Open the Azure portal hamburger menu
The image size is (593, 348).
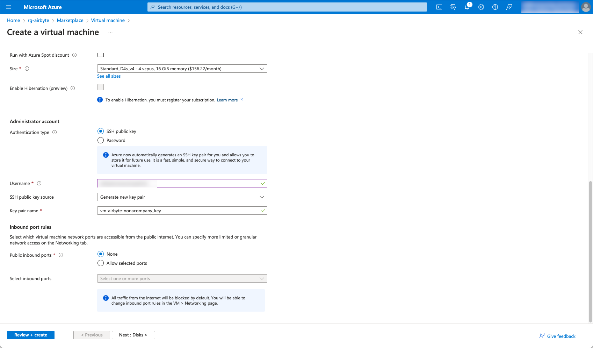point(8,7)
